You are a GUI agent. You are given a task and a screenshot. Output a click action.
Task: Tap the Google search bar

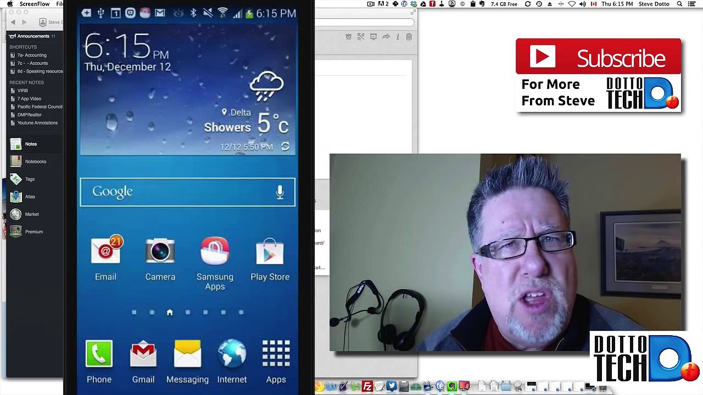(x=187, y=192)
